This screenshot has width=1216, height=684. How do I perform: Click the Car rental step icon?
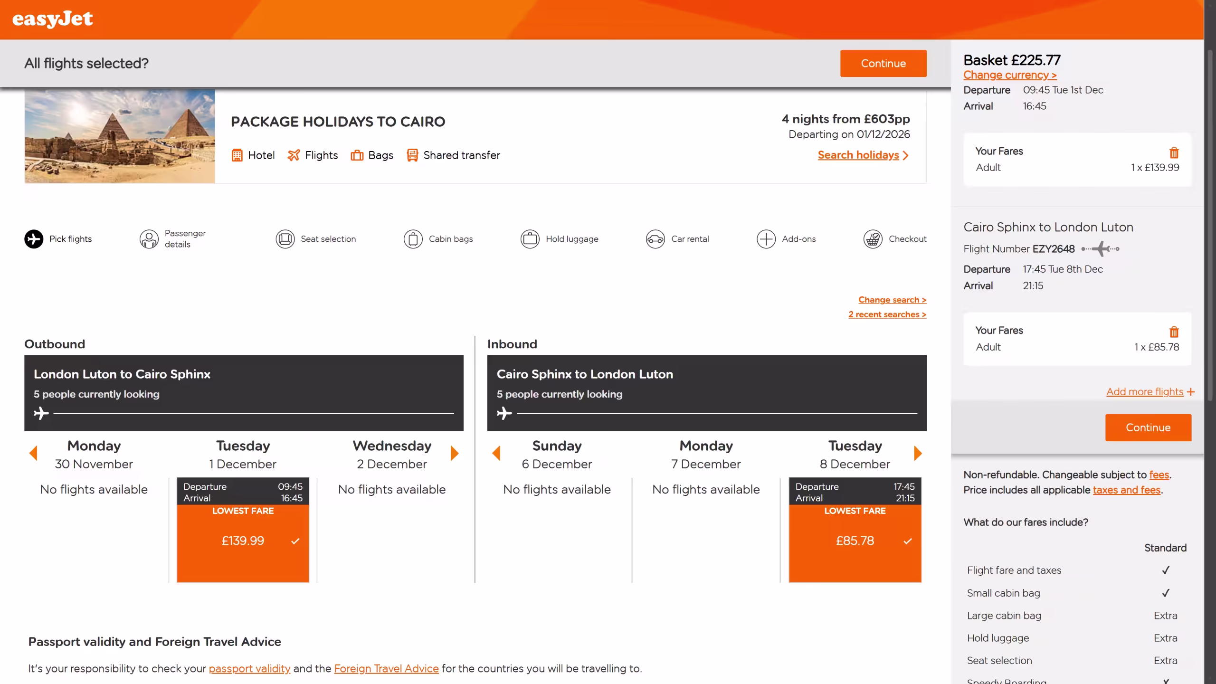[x=655, y=239]
